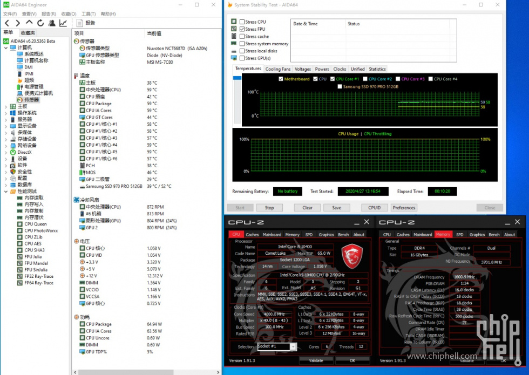Image resolution: width=529 pixels, height=375 pixels.
Task: Select 系统概述 in the AIDA64 tree
Action: click(33, 54)
